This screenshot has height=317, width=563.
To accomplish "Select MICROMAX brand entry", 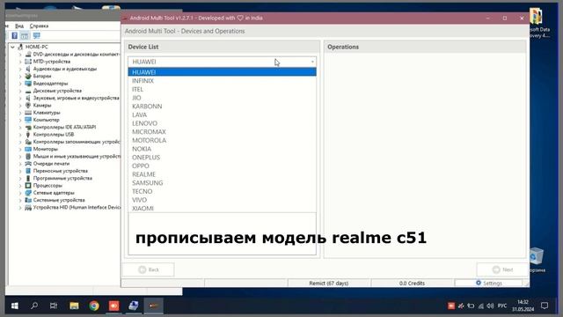I will point(222,132).
